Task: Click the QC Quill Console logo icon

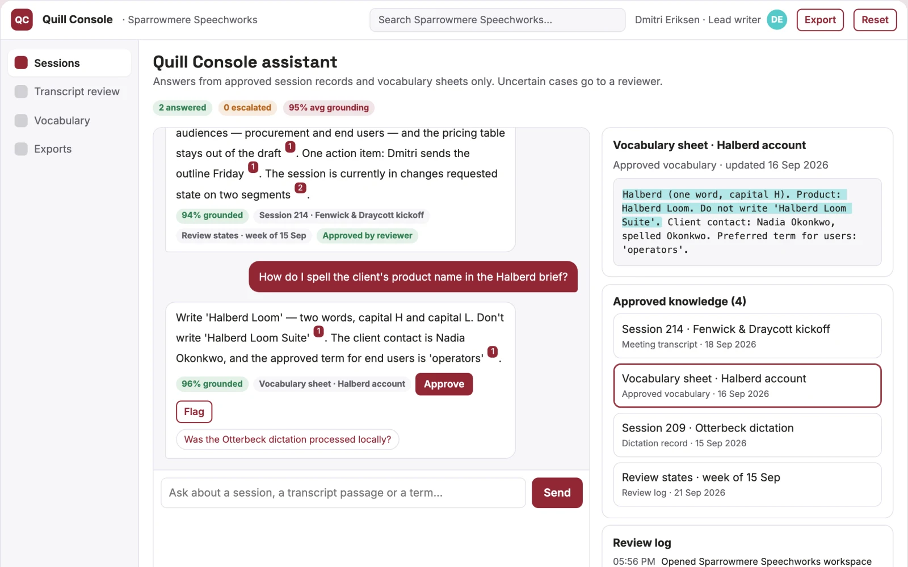Action: pyautogui.click(x=22, y=20)
